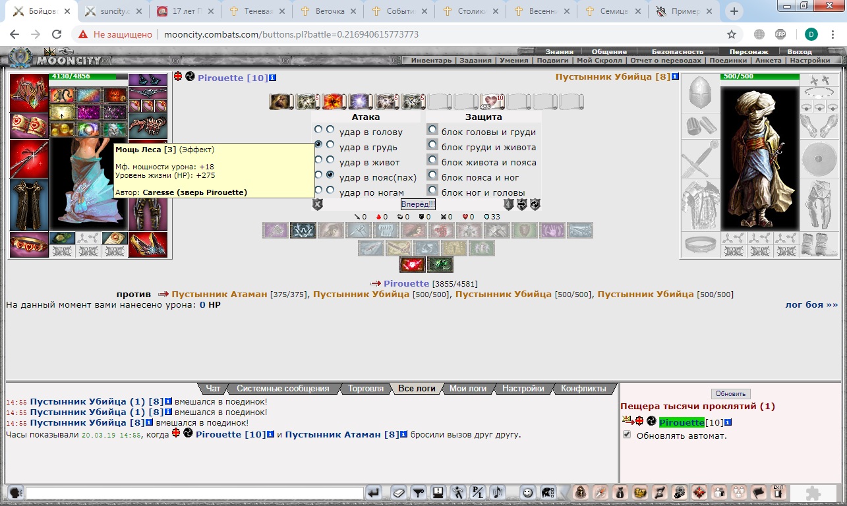Click the P/L icon in chat toolbar
847x506 pixels.
(x=478, y=492)
